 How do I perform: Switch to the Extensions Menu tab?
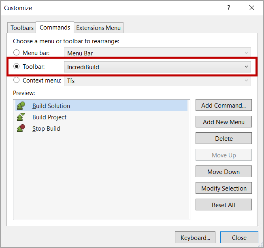98,28
